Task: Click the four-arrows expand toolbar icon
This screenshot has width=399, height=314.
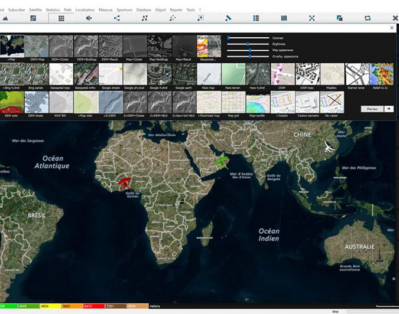Action: point(312,18)
